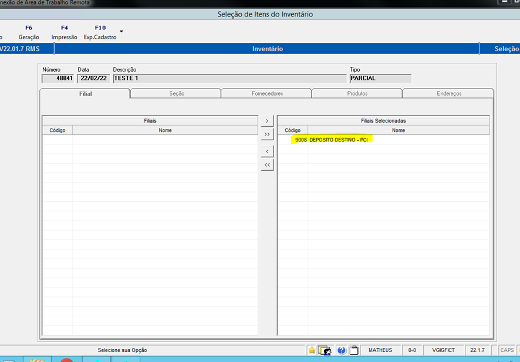
Task: Click the Data field showing 22/02/22
Action: point(93,79)
